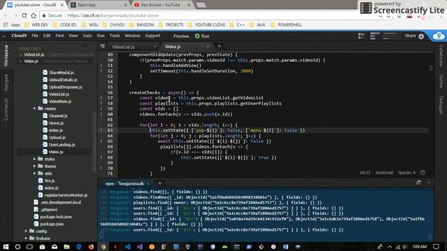Viewport: 447px width, 251px height.
Task: Open VideoMain.js in the file tree
Action: coord(60,101)
